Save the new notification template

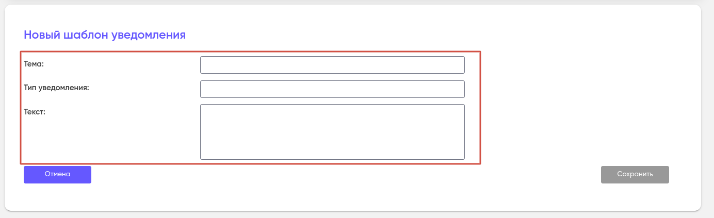point(635,174)
